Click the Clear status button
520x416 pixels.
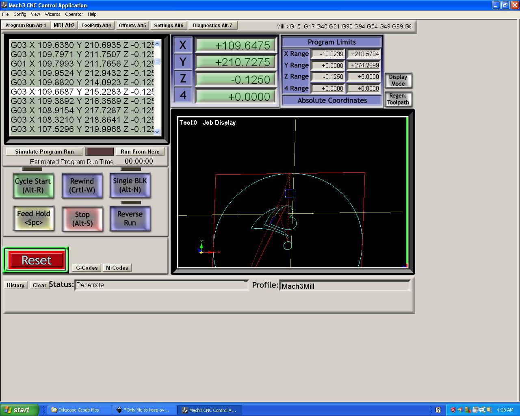[39, 285]
